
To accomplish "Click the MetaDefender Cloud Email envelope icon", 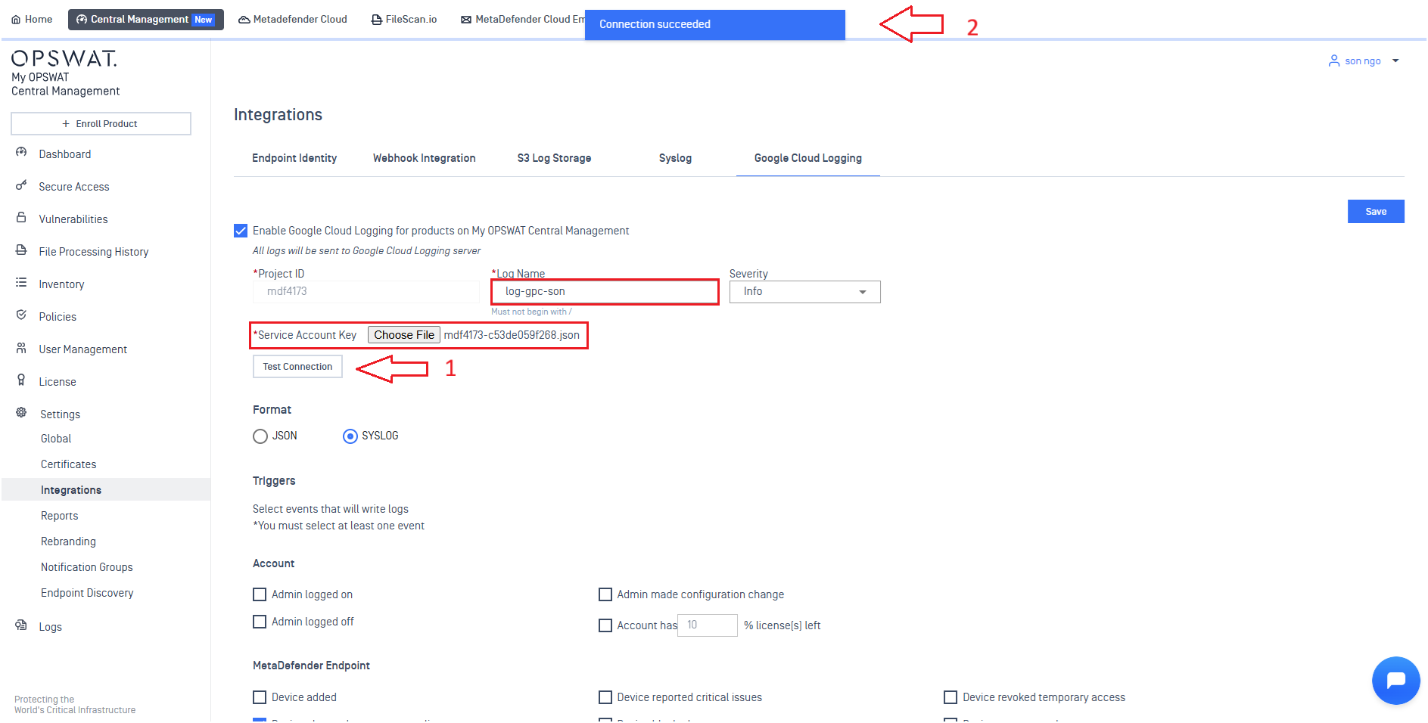I will pos(466,20).
